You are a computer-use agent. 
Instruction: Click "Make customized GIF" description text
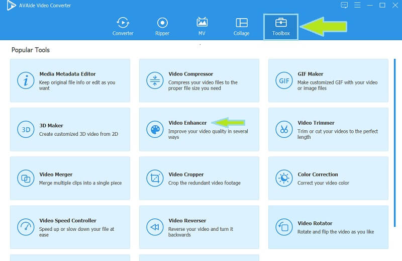point(337,85)
